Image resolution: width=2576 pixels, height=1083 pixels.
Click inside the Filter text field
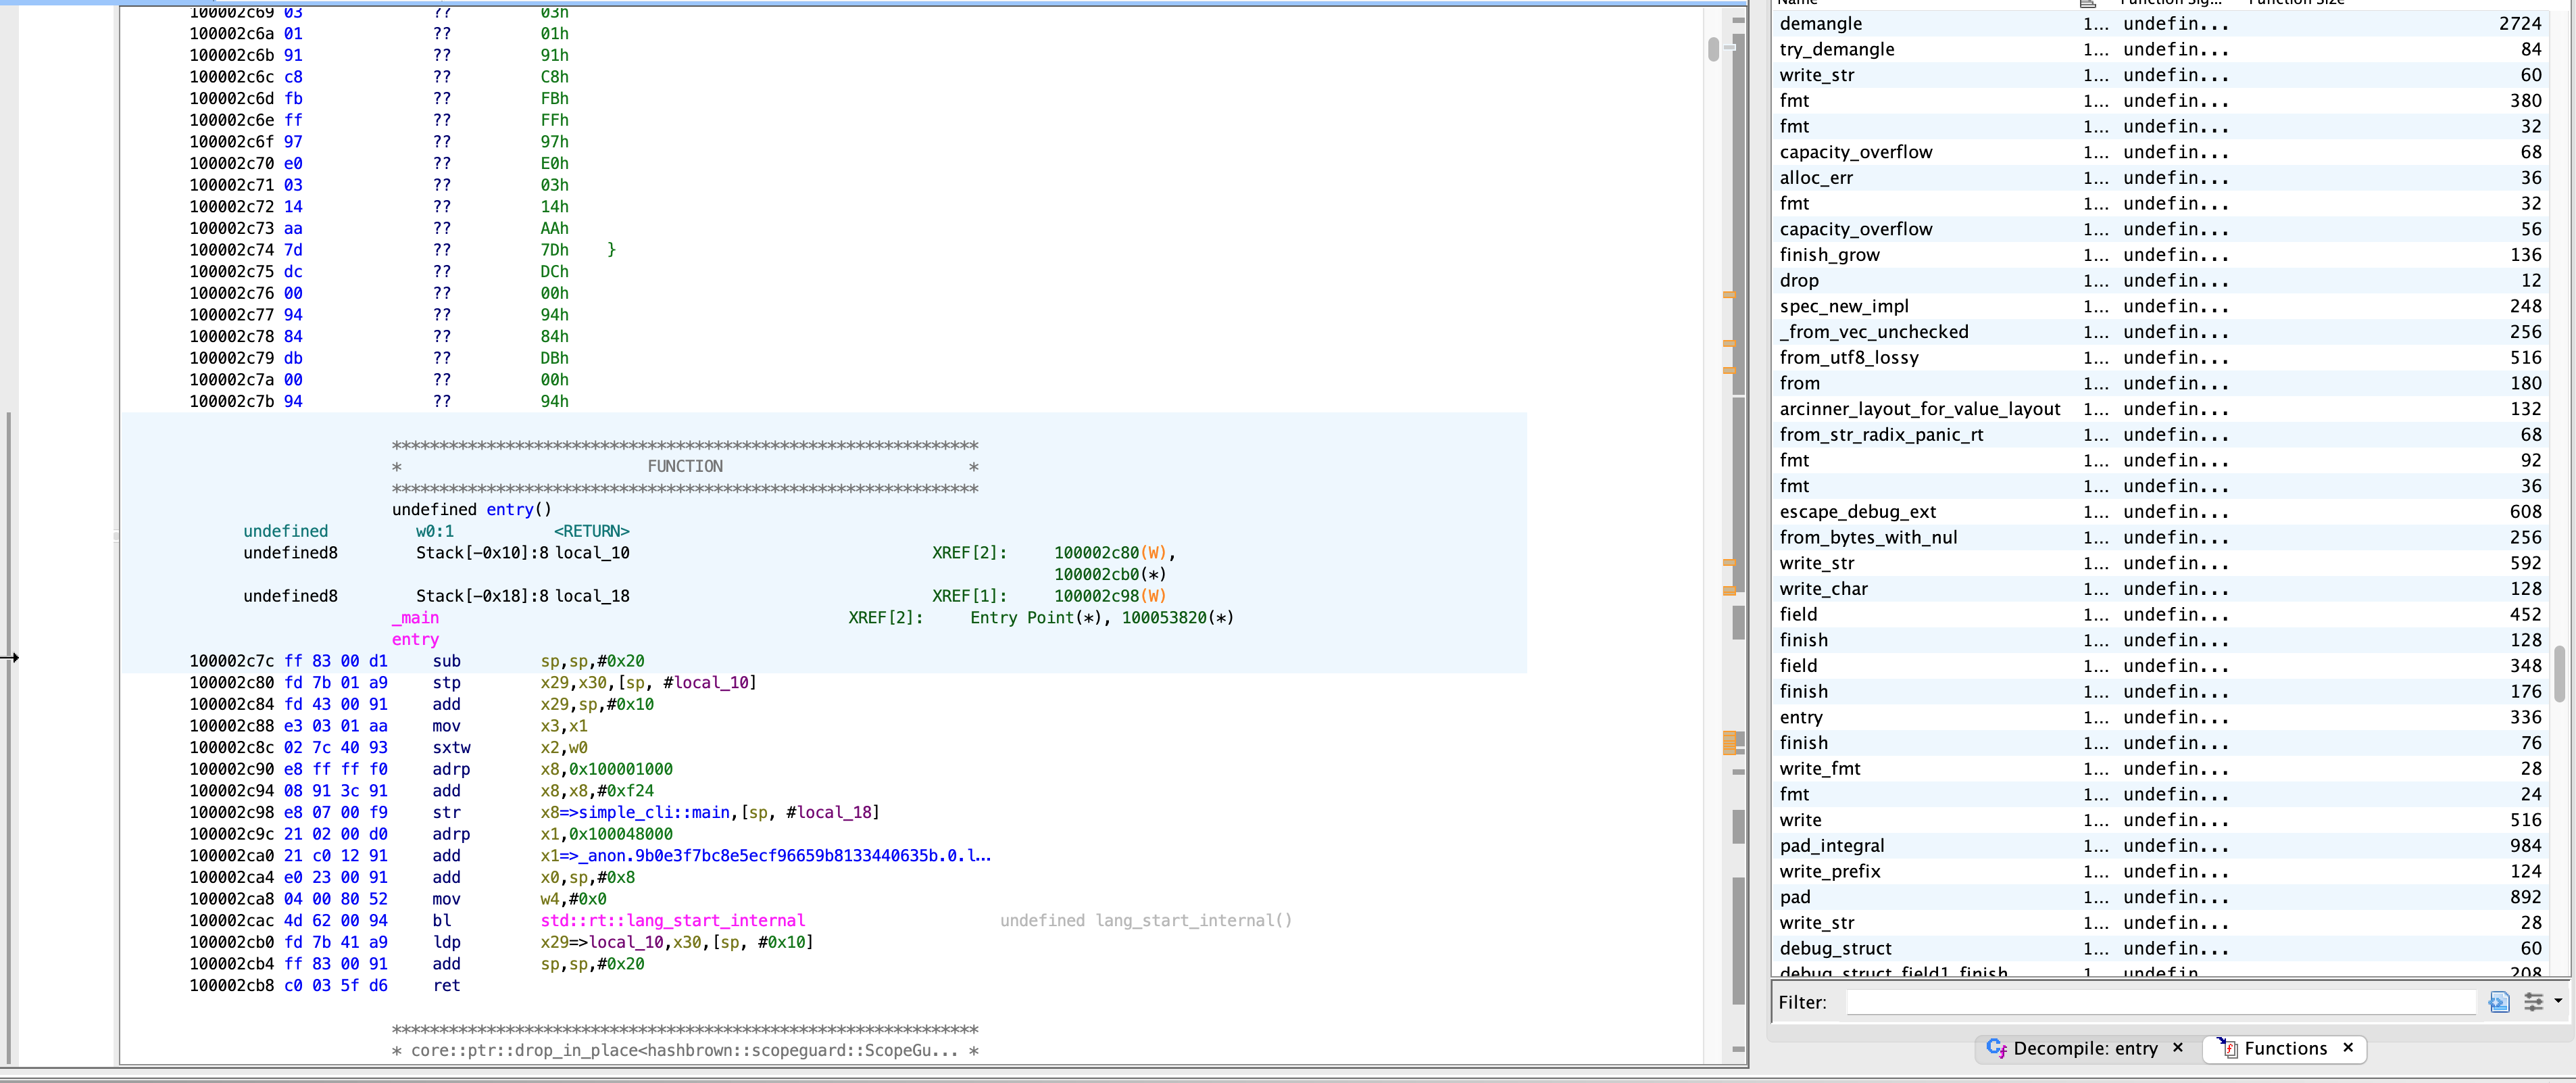coord(2160,1001)
